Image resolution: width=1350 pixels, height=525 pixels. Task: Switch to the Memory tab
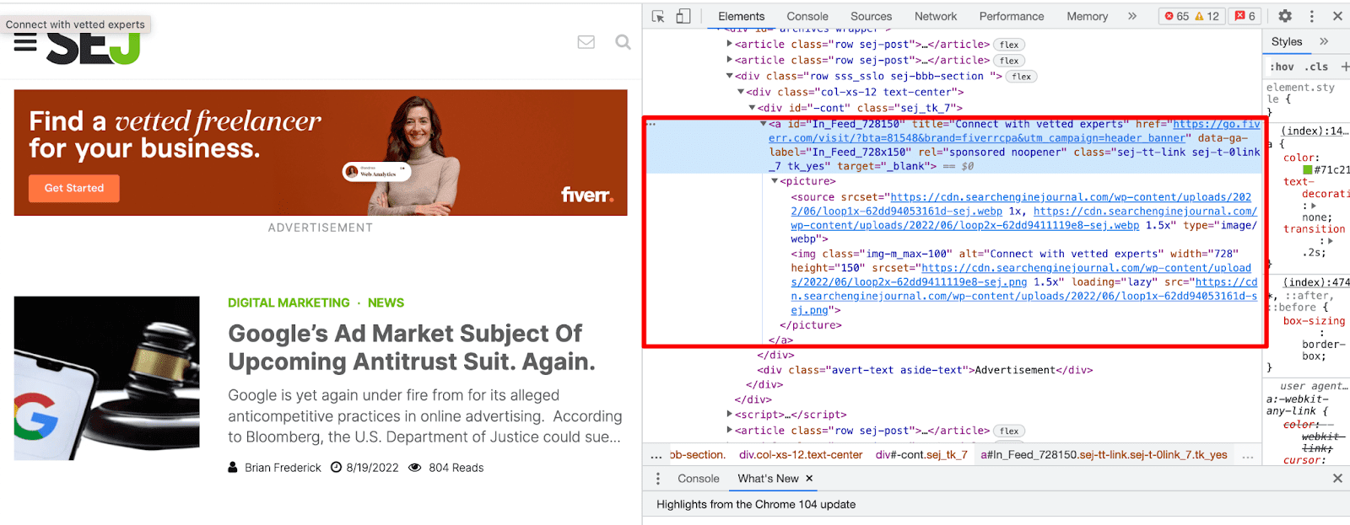[x=1088, y=16]
